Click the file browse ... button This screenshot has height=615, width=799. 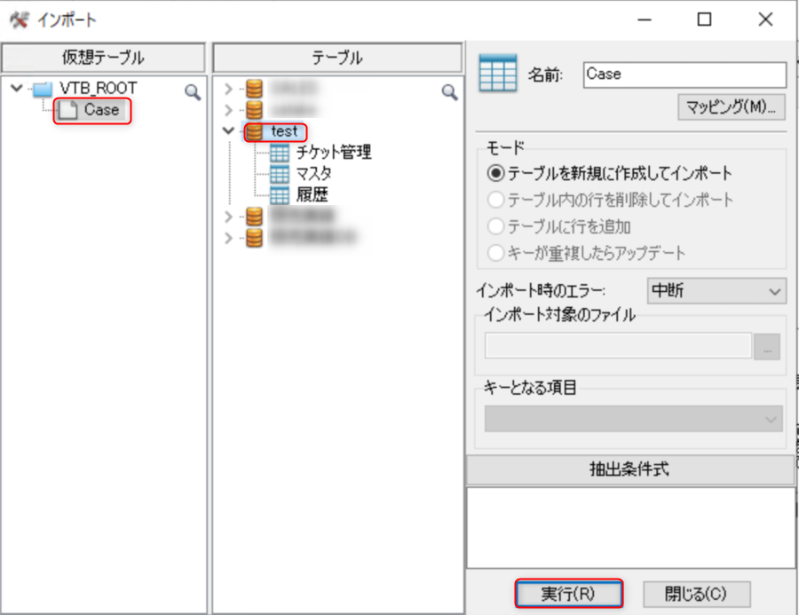[766, 347]
